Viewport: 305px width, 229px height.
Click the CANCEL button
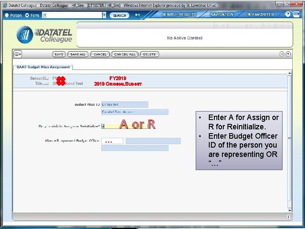(100, 54)
